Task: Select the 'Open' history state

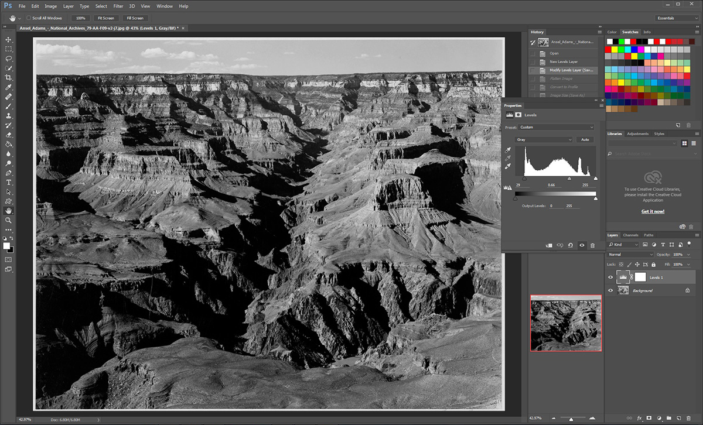Action: click(564, 53)
